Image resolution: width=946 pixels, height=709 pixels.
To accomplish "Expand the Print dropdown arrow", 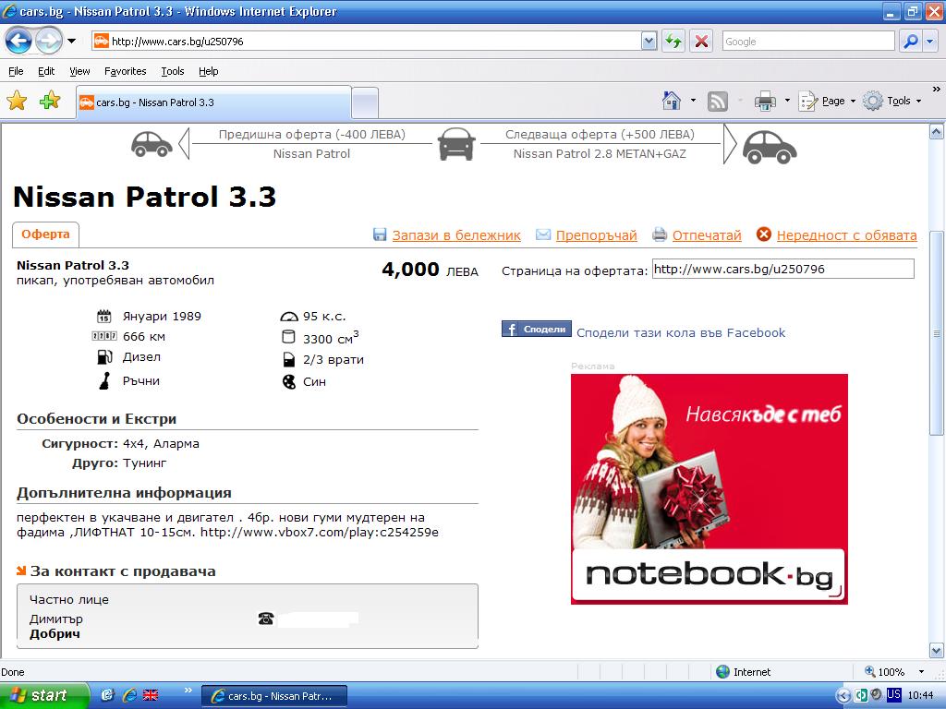I will point(787,101).
